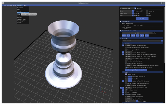Click the paint icon beside Number of shells
This screenshot has width=167, height=105.
pos(123,81)
